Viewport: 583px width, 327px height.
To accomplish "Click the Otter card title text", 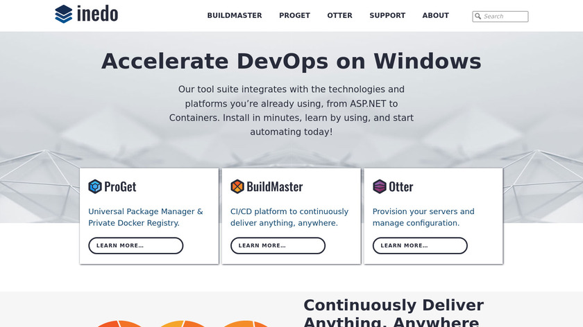I will pyautogui.click(x=401, y=186).
